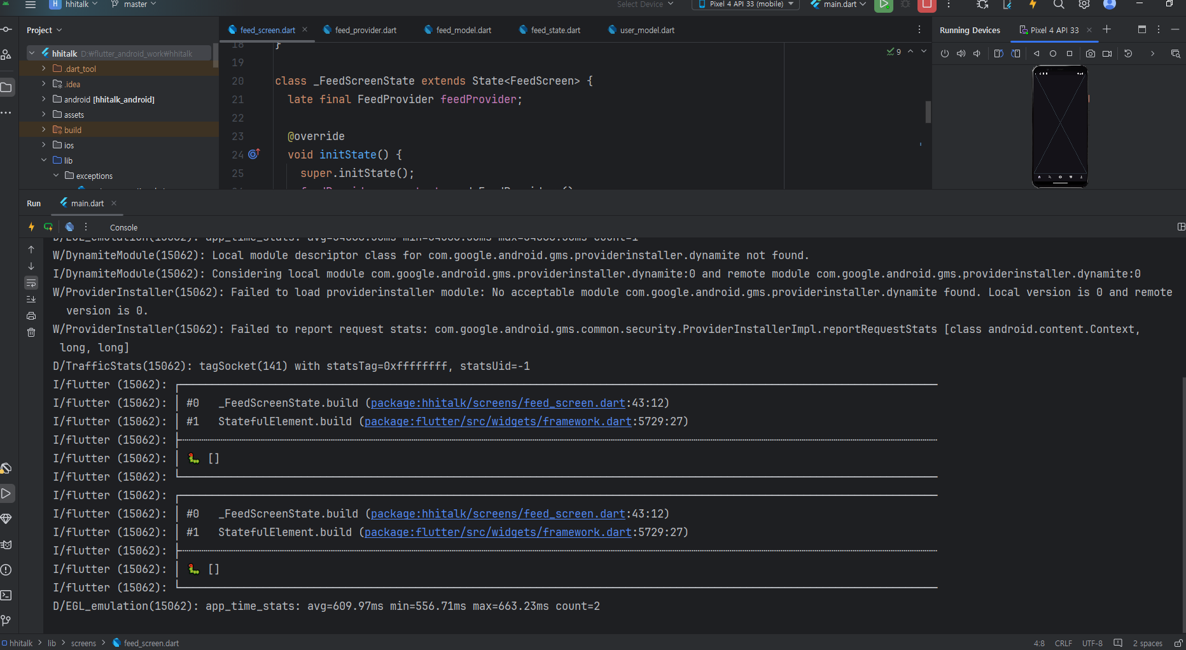The width and height of the screenshot is (1186, 650).
Task: Open the Logcat tool window
Action: click(6, 544)
